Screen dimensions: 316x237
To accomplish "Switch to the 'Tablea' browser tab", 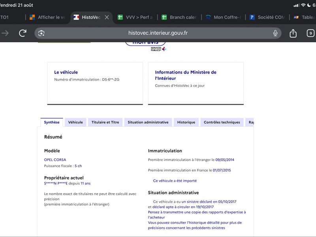I will [x=304, y=17].
